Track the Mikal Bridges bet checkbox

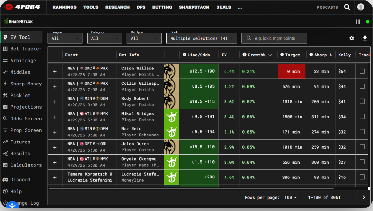(362, 117)
